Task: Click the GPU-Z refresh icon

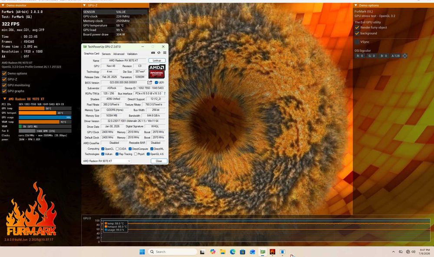Action: 159,53
